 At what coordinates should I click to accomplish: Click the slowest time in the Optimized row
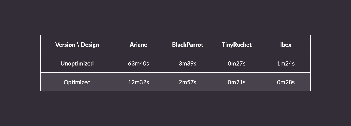tap(138, 82)
